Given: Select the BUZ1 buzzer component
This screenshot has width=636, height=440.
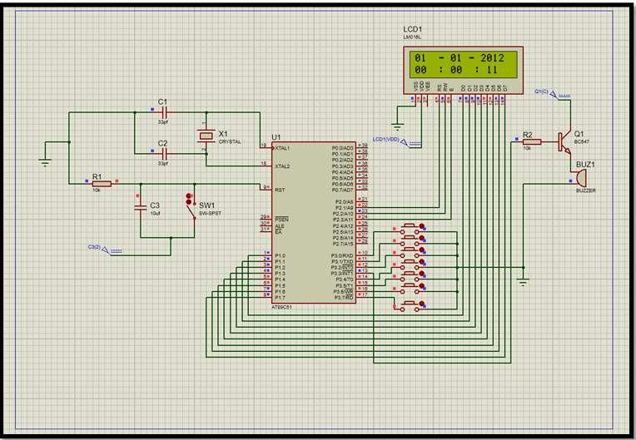Looking at the screenshot, I should [579, 178].
